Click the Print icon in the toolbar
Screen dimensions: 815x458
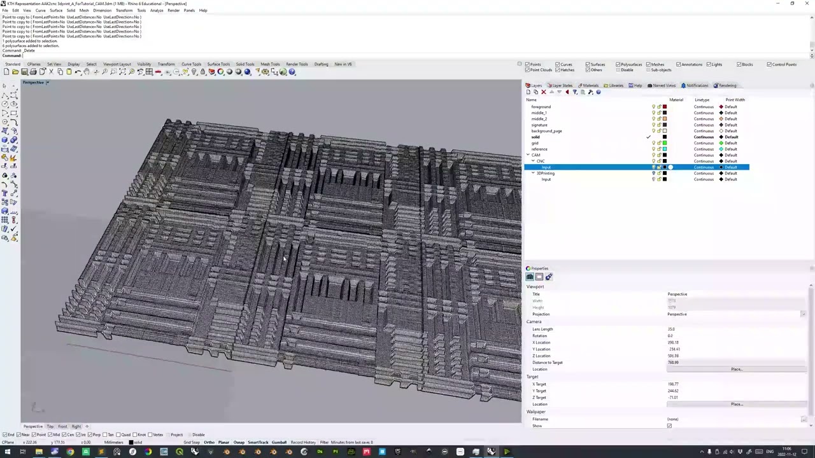point(33,71)
